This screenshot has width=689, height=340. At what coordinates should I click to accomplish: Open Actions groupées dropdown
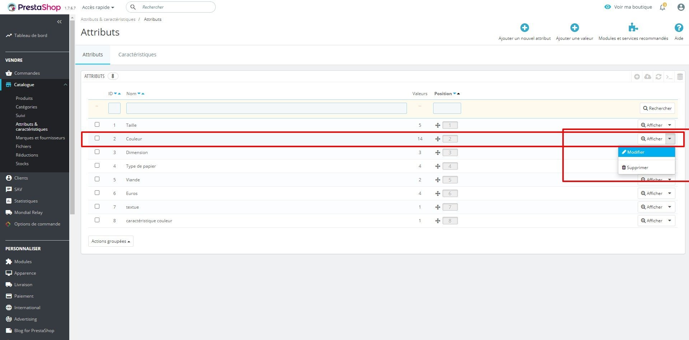(x=111, y=241)
